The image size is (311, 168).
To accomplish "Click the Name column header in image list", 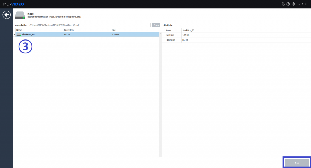I will click(39, 30).
